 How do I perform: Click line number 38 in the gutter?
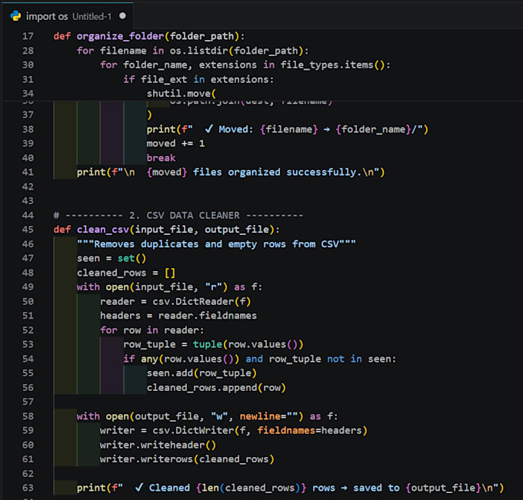tap(28, 129)
